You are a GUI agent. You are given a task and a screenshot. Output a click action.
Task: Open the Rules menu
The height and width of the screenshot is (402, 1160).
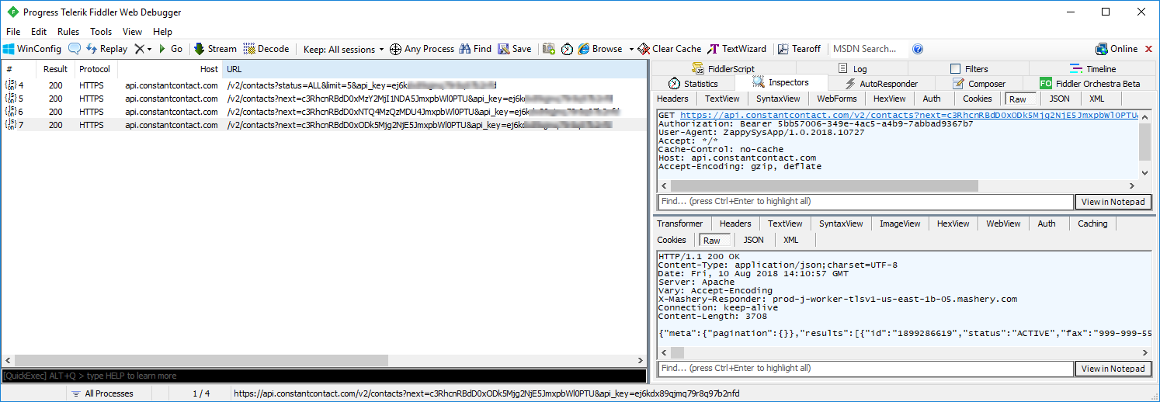(68, 32)
